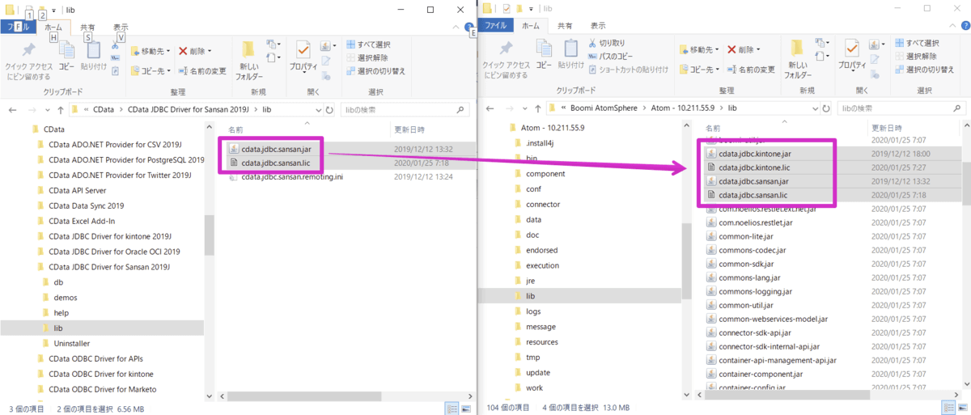Open 共有 tab in left Sansan window
This screenshot has width=971, height=415.
pos(87,26)
